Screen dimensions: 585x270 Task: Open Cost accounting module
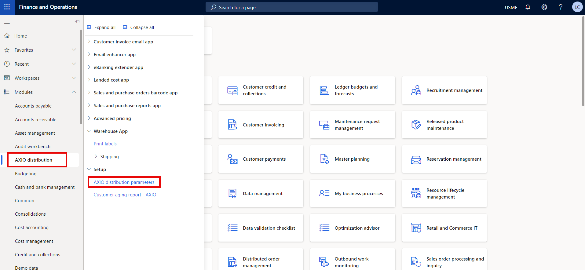click(32, 228)
